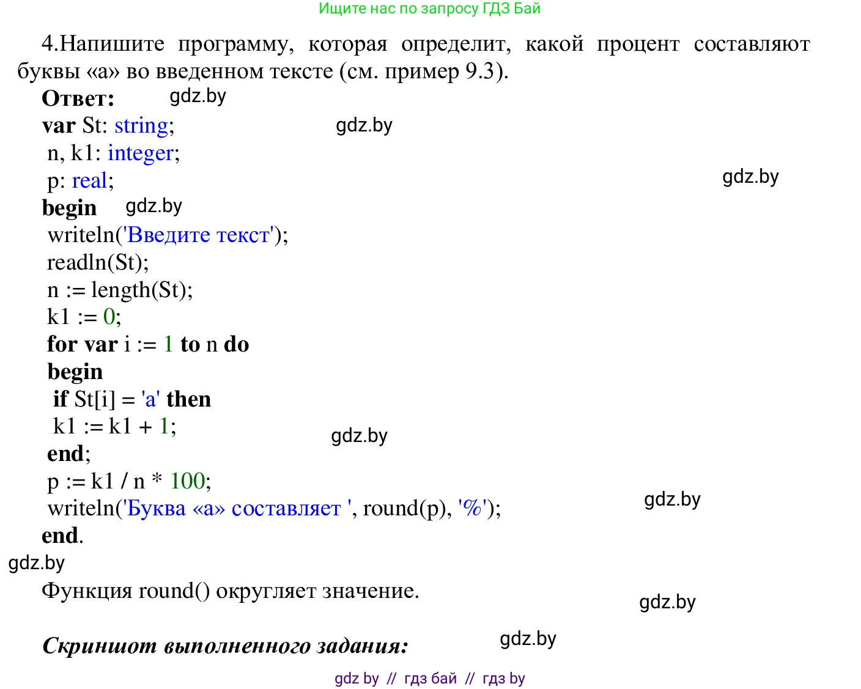The width and height of the screenshot is (861, 689).
Task: Click the line 'p: real;'
Action: tap(81, 181)
